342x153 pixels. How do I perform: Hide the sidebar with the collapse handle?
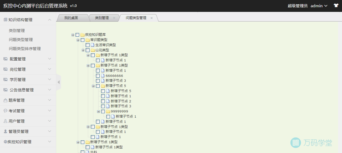coord(59,82)
